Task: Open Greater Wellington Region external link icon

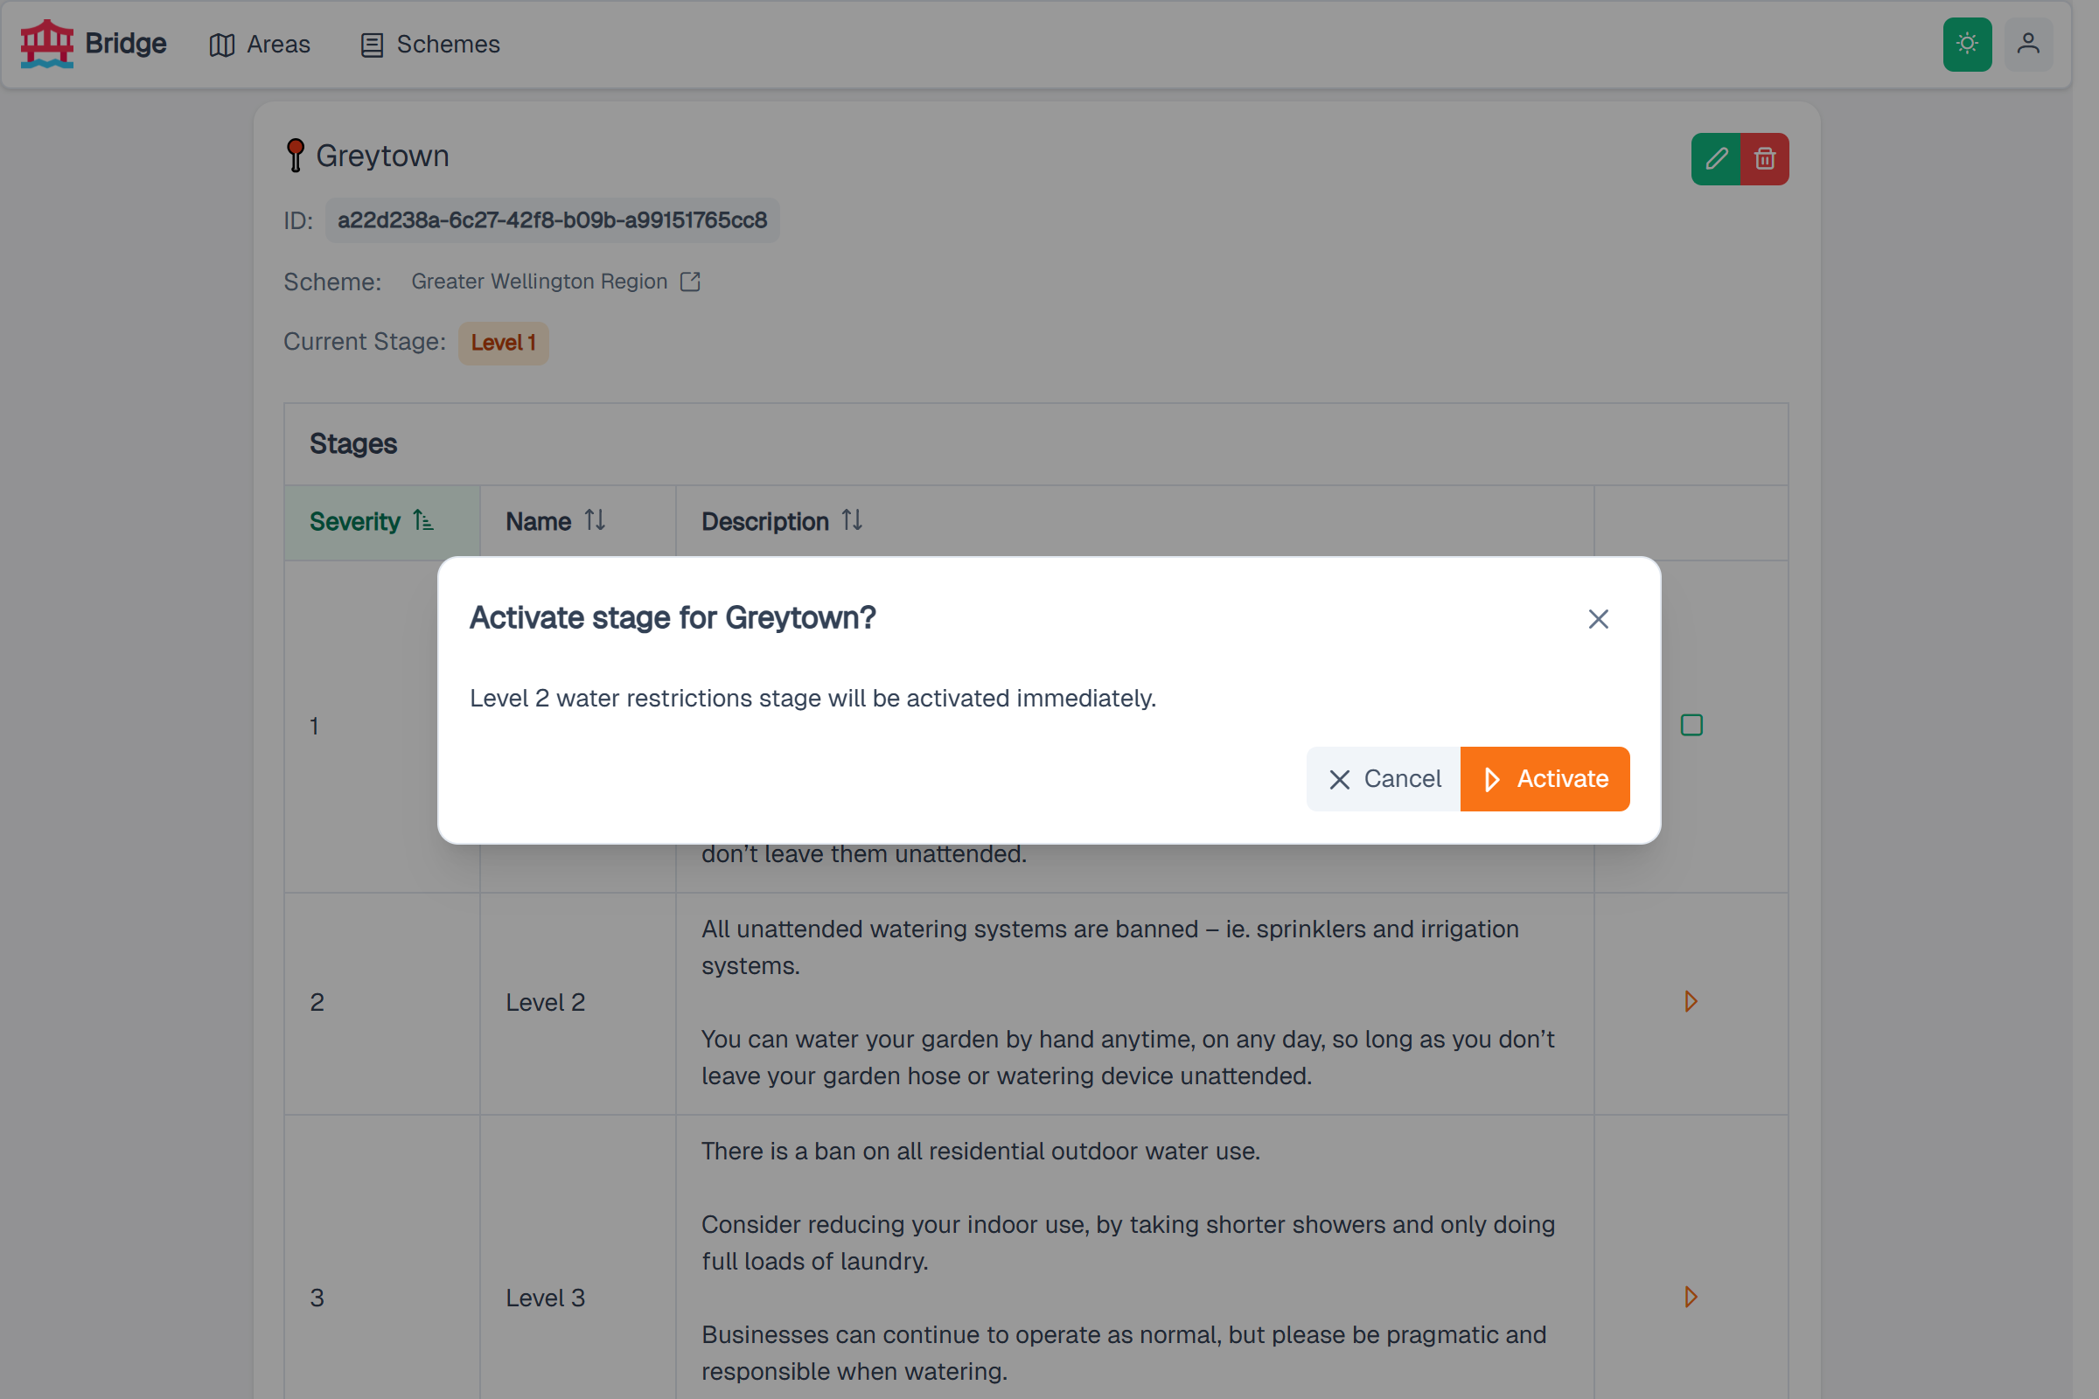Action: 690,282
